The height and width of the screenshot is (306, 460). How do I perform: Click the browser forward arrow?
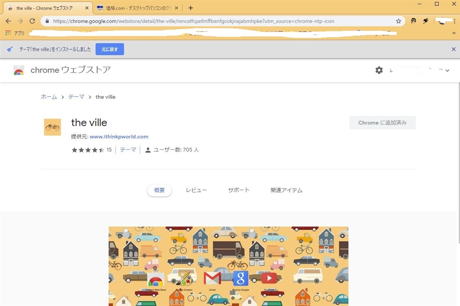(x=20, y=21)
